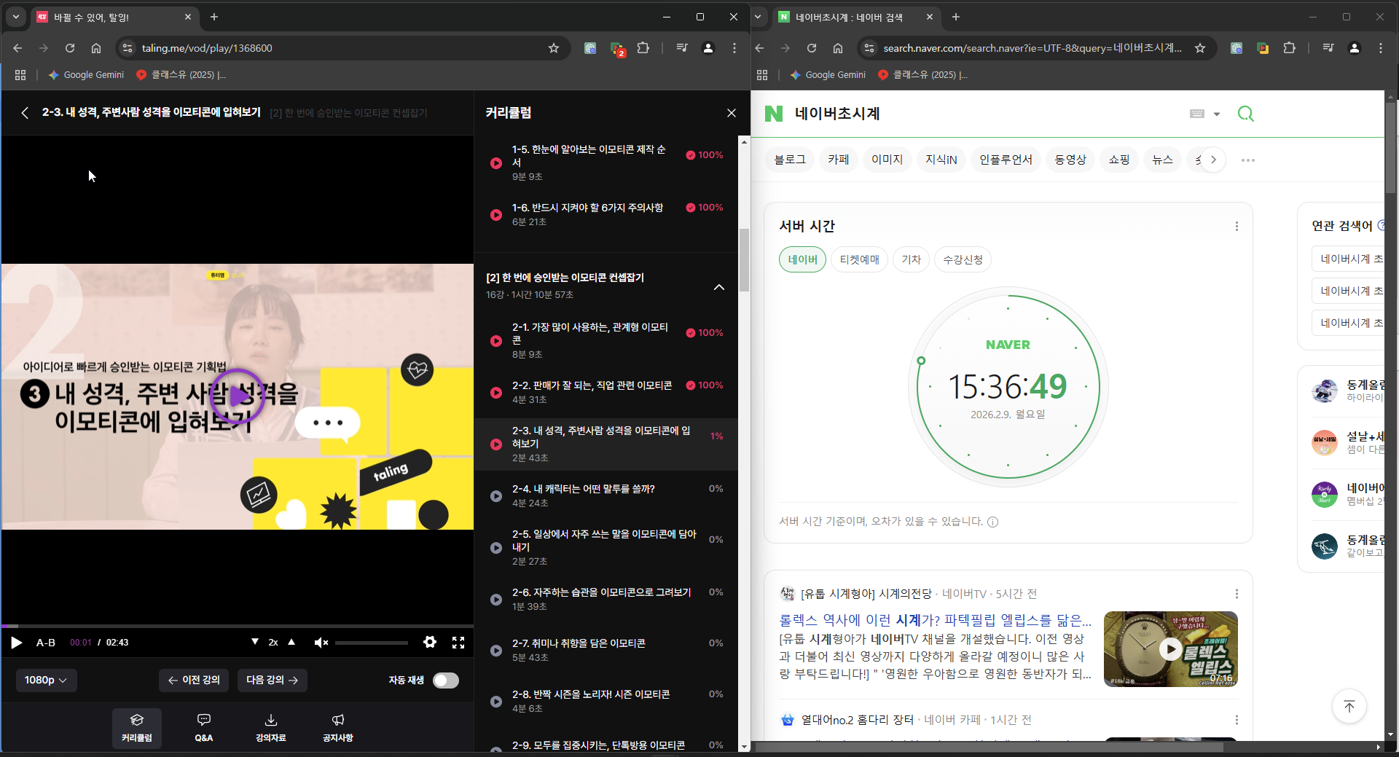Click the Naver N logo
1399x757 pixels.
click(x=774, y=114)
